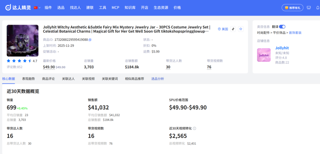
Task: Open product on TikTok via TikTok icon
Action: [233, 29]
